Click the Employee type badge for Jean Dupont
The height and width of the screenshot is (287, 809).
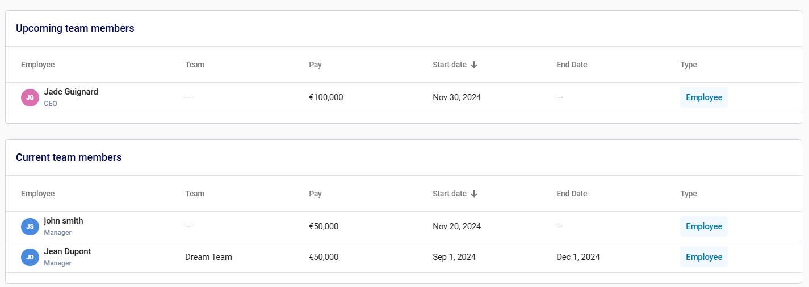click(703, 257)
